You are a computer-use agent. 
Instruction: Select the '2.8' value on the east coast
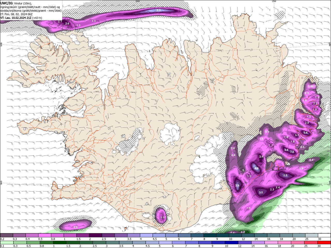pos(307,123)
